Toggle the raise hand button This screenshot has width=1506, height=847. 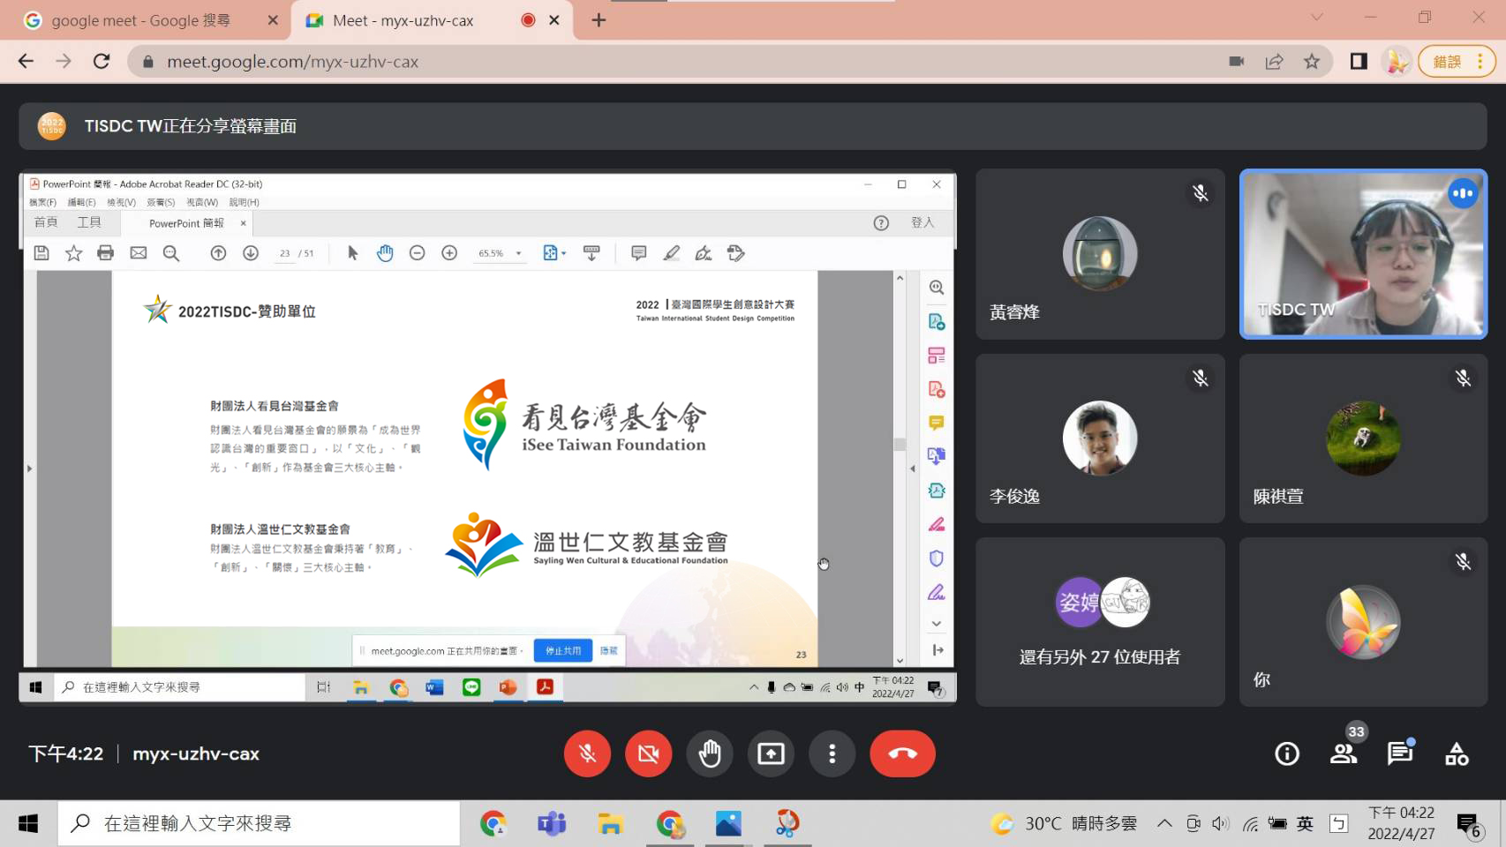710,753
